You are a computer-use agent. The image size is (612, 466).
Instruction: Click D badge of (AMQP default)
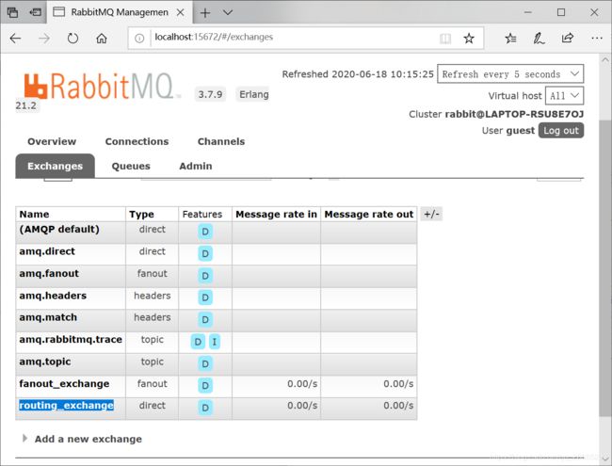(205, 232)
